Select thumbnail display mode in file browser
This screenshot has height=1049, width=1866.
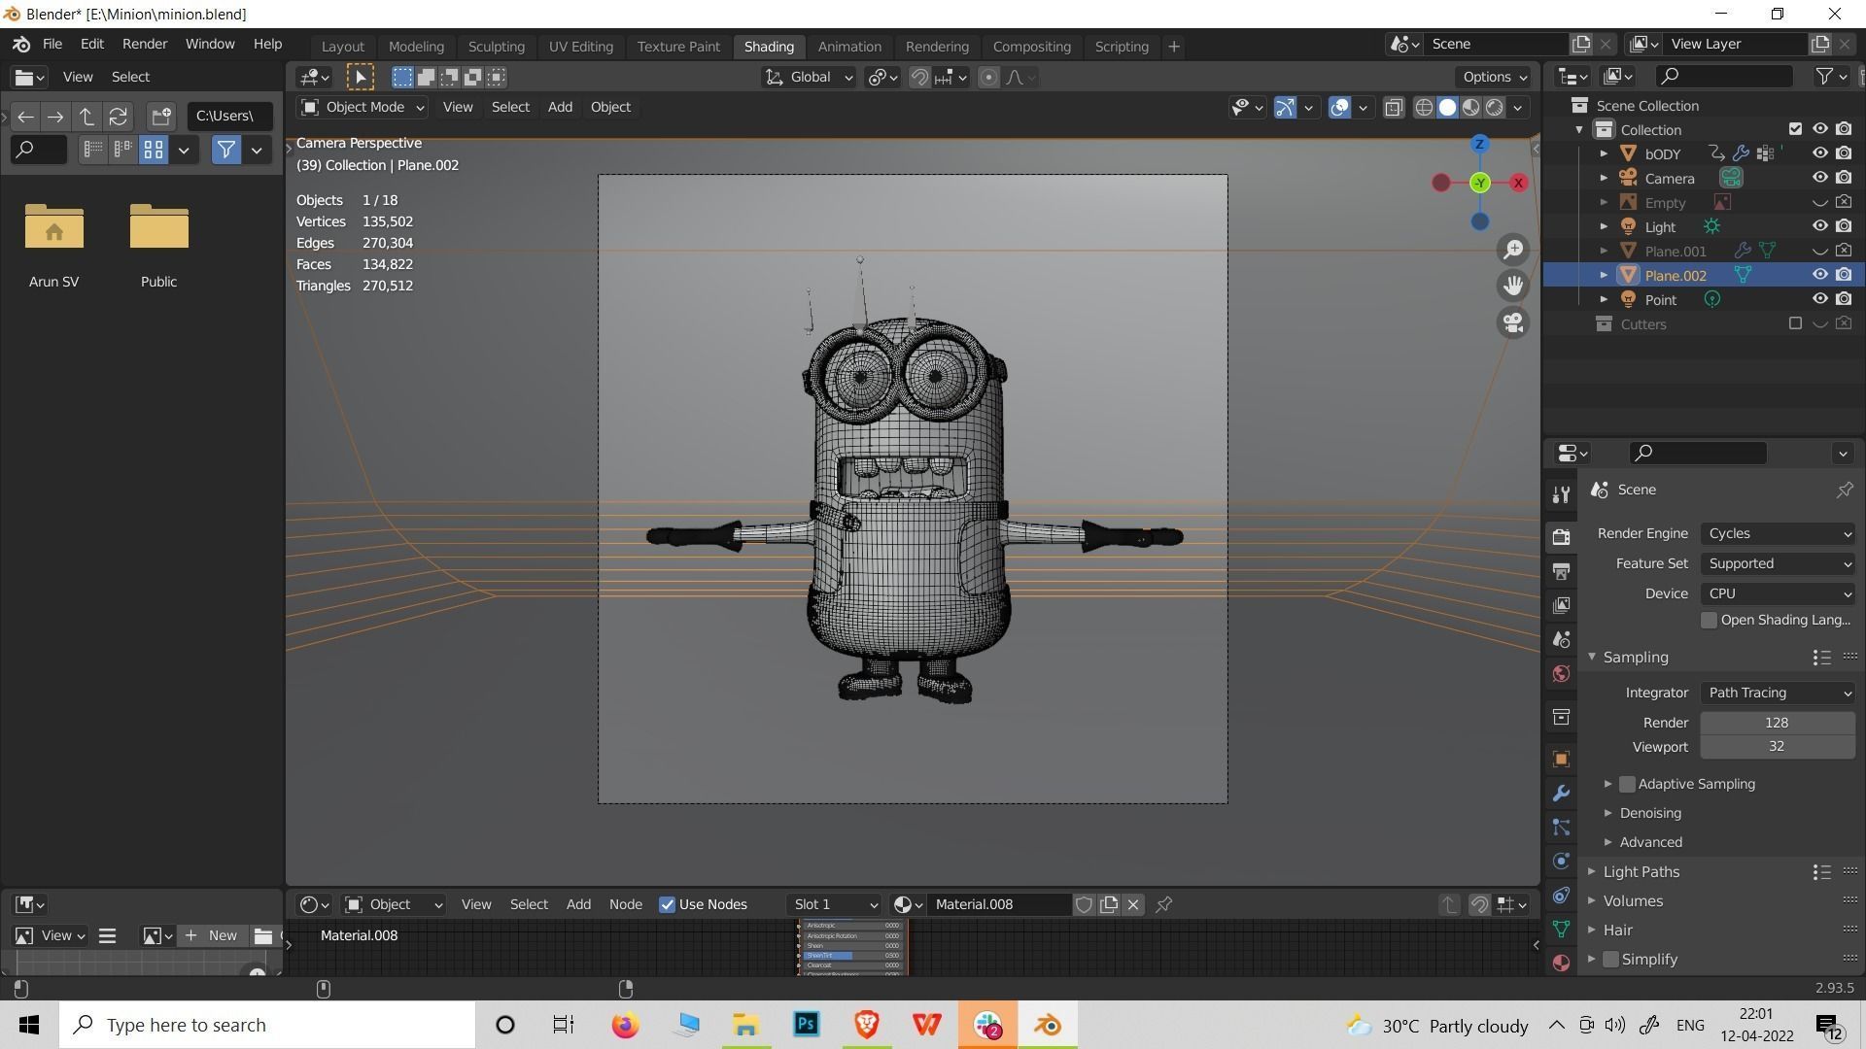(x=154, y=150)
